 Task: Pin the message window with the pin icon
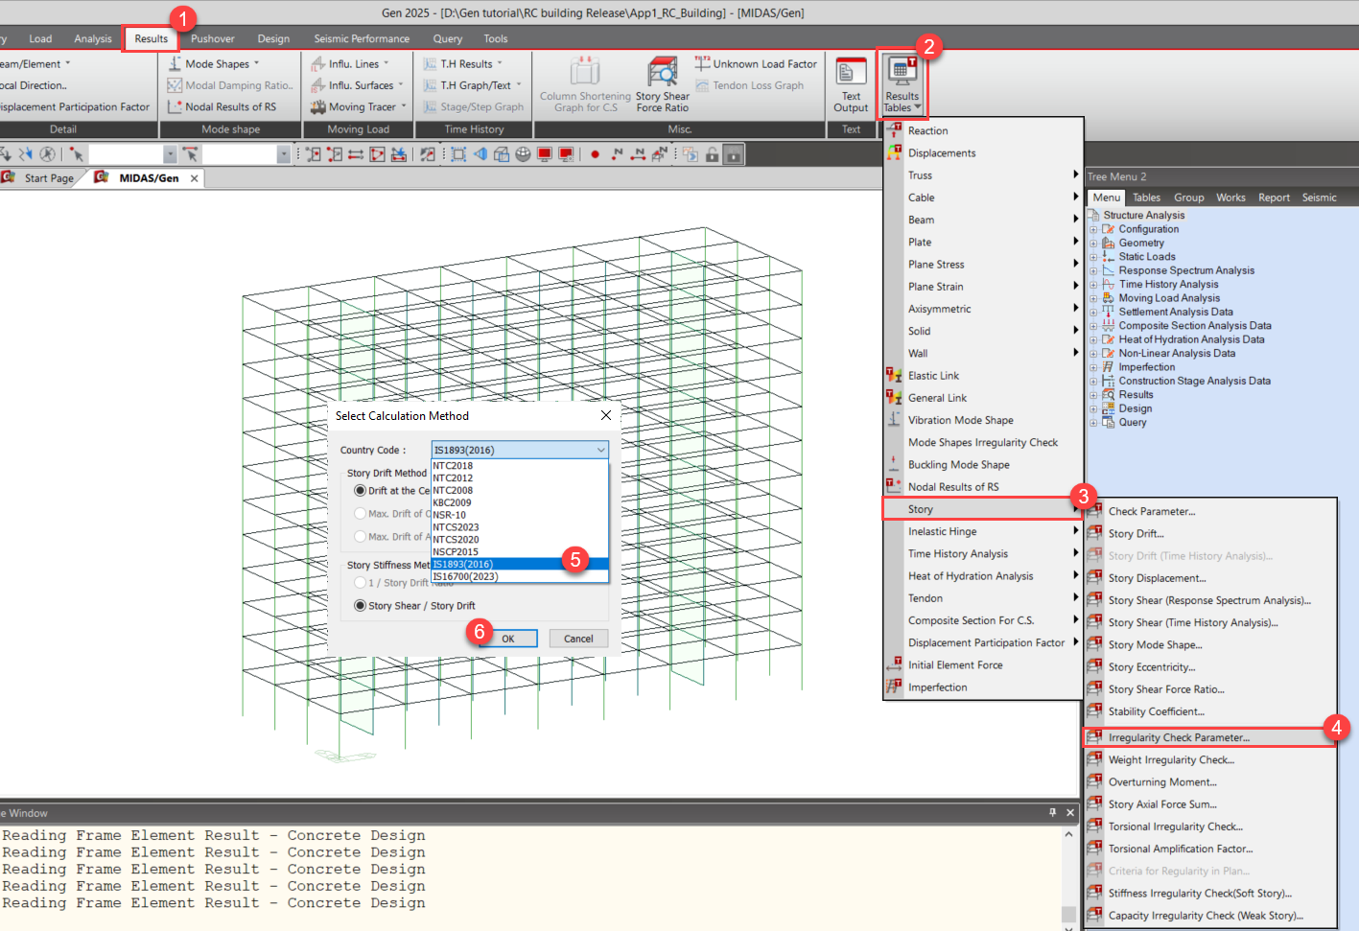pos(1052,812)
